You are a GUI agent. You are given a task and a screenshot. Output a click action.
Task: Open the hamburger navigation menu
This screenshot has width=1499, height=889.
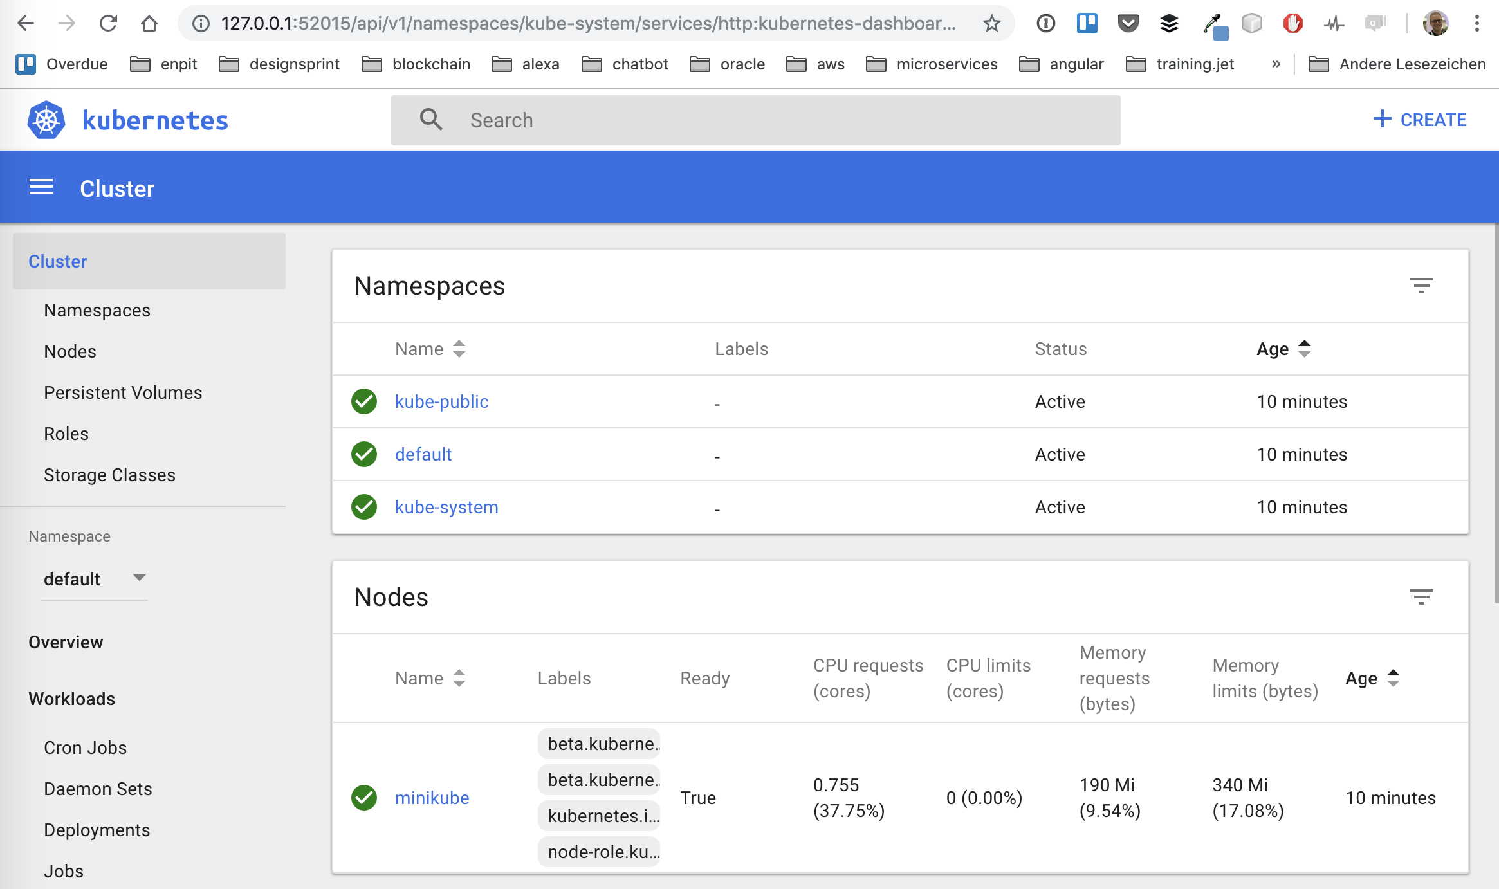(x=41, y=188)
